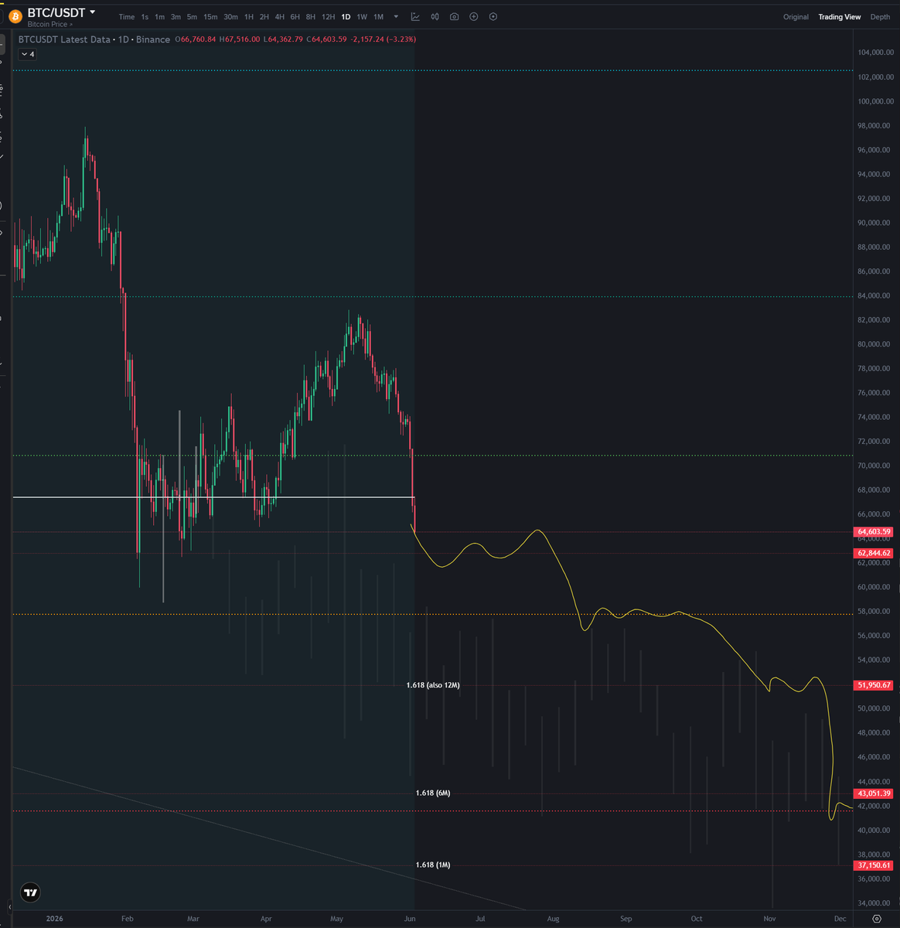The width and height of the screenshot is (900, 928).
Task: Click the change value -2,157.24 (-3.23%)
Action: pyautogui.click(x=383, y=39)
